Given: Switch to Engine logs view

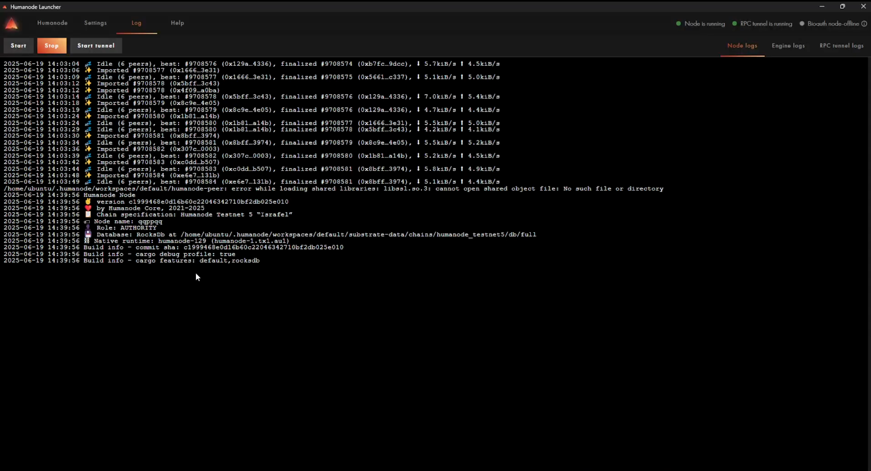Looking at the screenshot, I should point(788,46).
